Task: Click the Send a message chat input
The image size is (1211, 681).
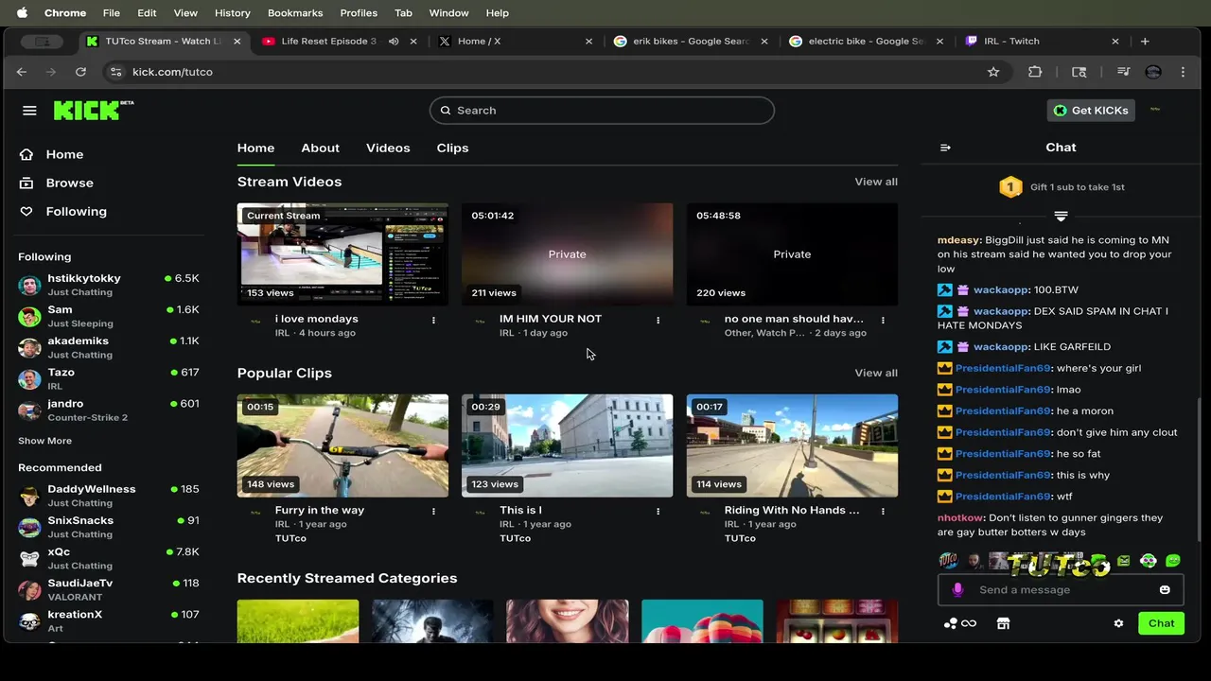Action: pos(1060,589)
